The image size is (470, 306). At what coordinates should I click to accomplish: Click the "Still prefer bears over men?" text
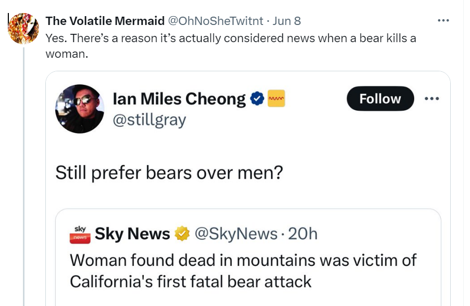pyautogui.click(x=169, y=173)
